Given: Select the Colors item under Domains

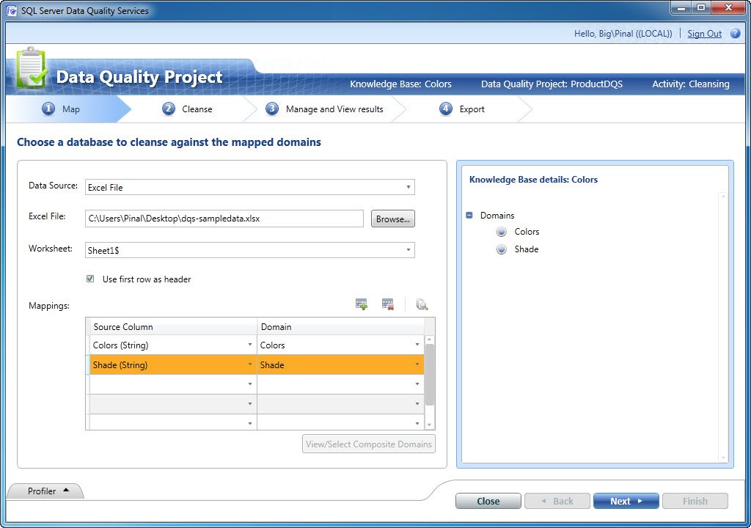Looking at the screenshot, I should [527, 232].
